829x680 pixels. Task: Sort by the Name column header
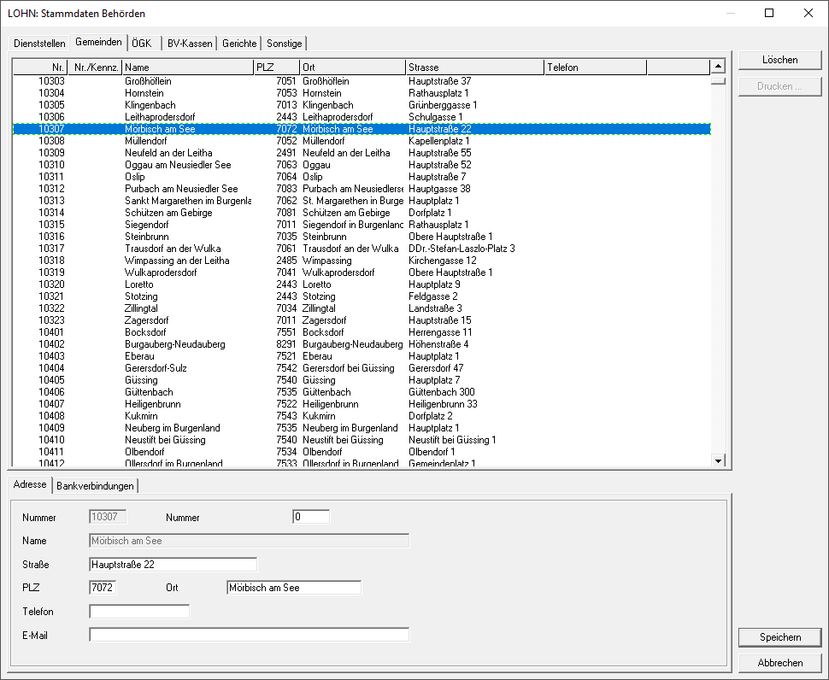click(x=187, y=67)
